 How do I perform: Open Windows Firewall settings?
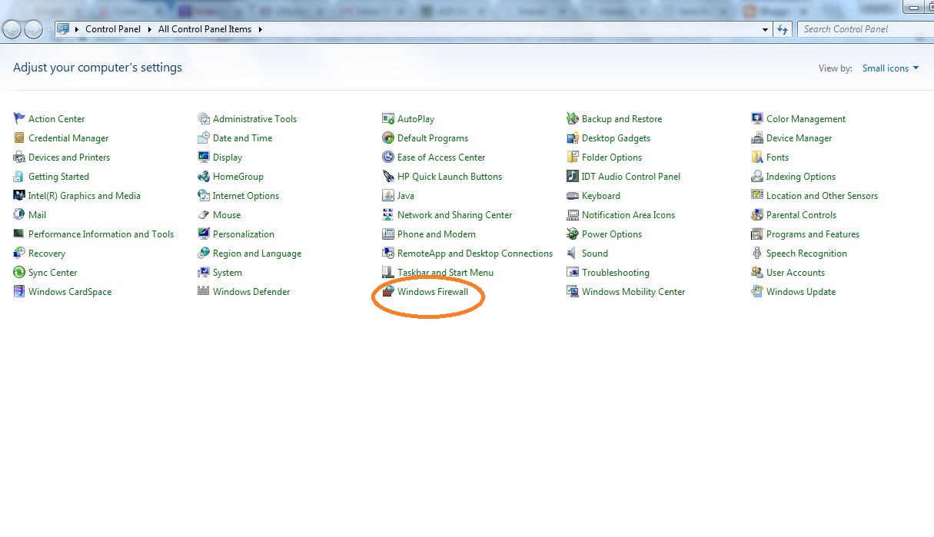(x=432, y=291)
